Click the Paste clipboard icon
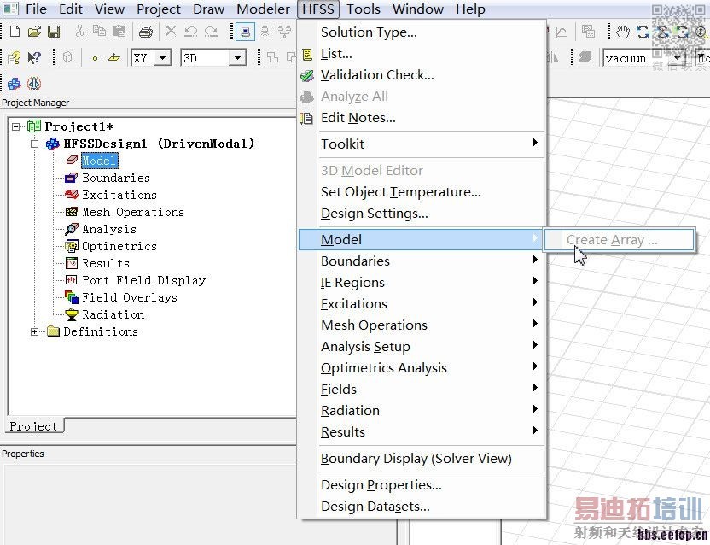This screenshot has width=710, height=545. 119,32
